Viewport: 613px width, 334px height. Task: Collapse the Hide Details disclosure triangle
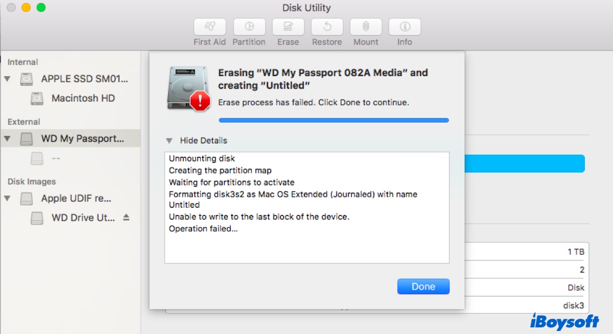pos(169,140)
